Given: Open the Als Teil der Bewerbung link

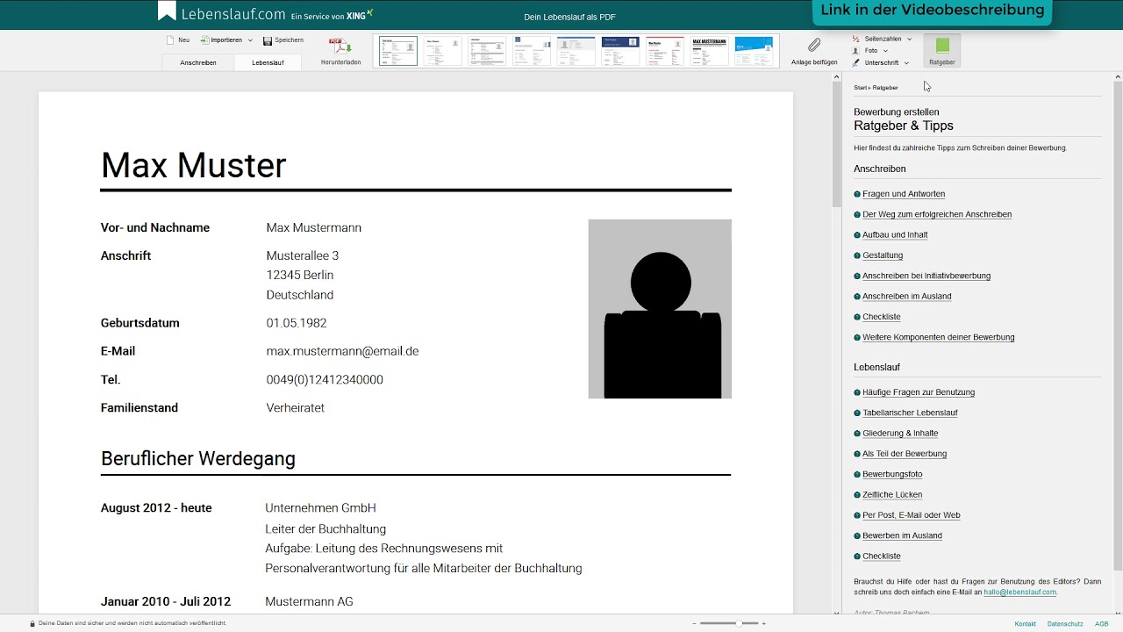Looking at the screenshot, I should 905,454.
